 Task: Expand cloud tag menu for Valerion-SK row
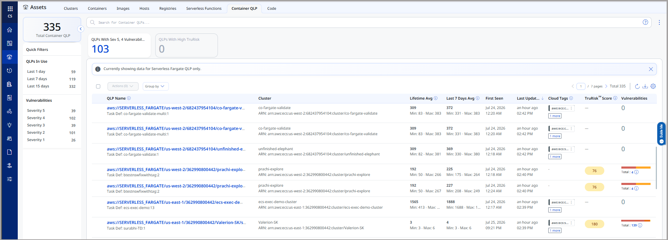pos(571,223)
